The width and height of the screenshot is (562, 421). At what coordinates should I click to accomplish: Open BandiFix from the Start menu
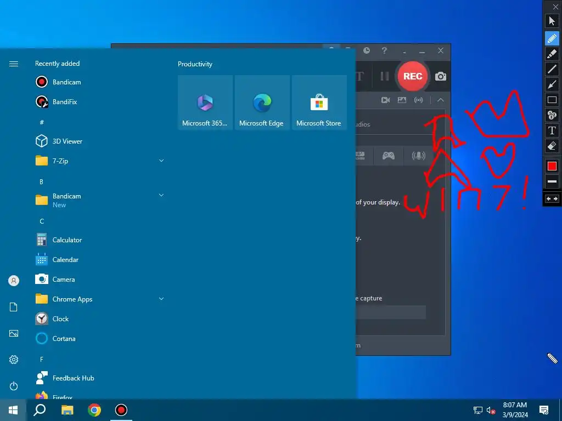click(x=100, y=101)
